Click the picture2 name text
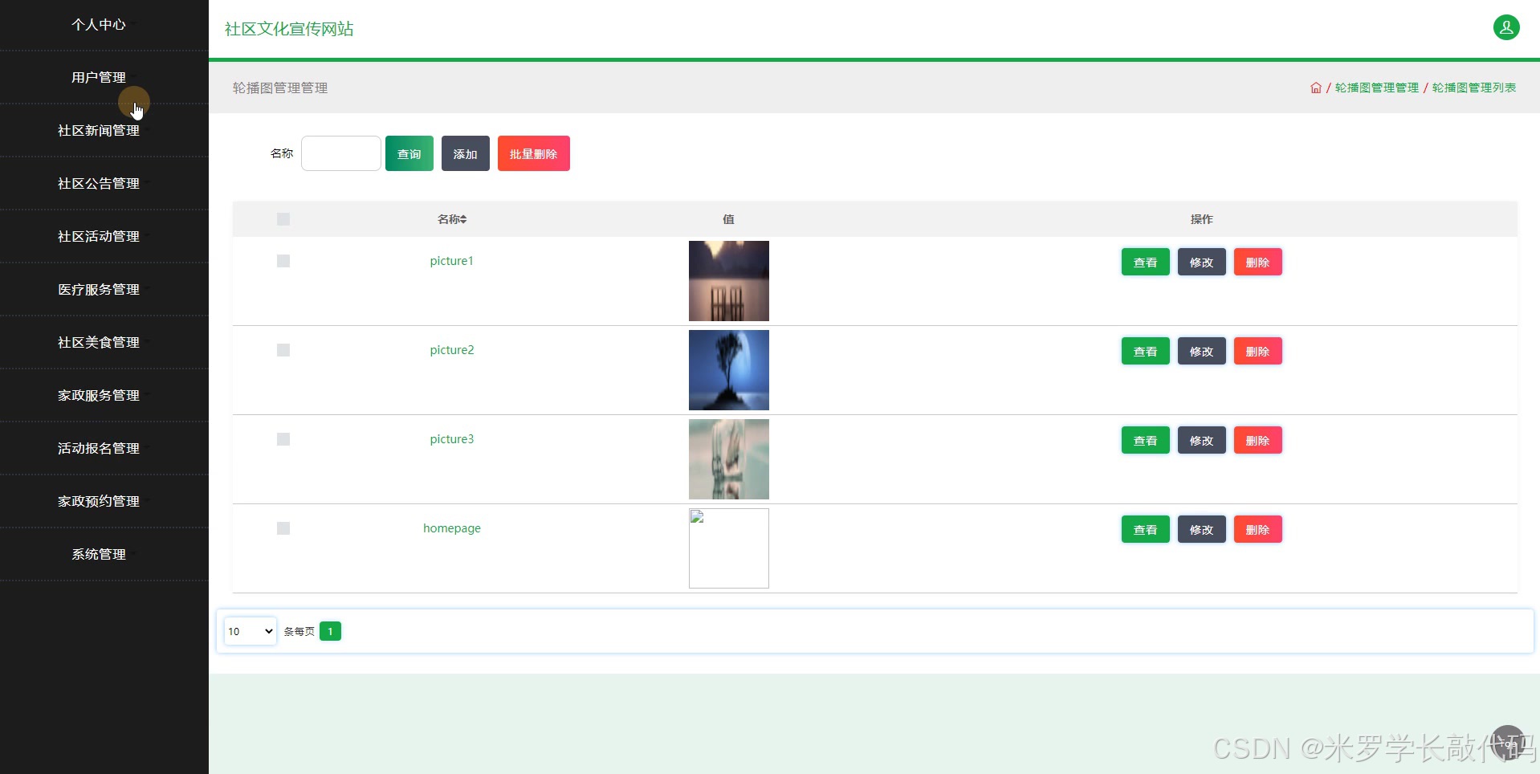 452,350
